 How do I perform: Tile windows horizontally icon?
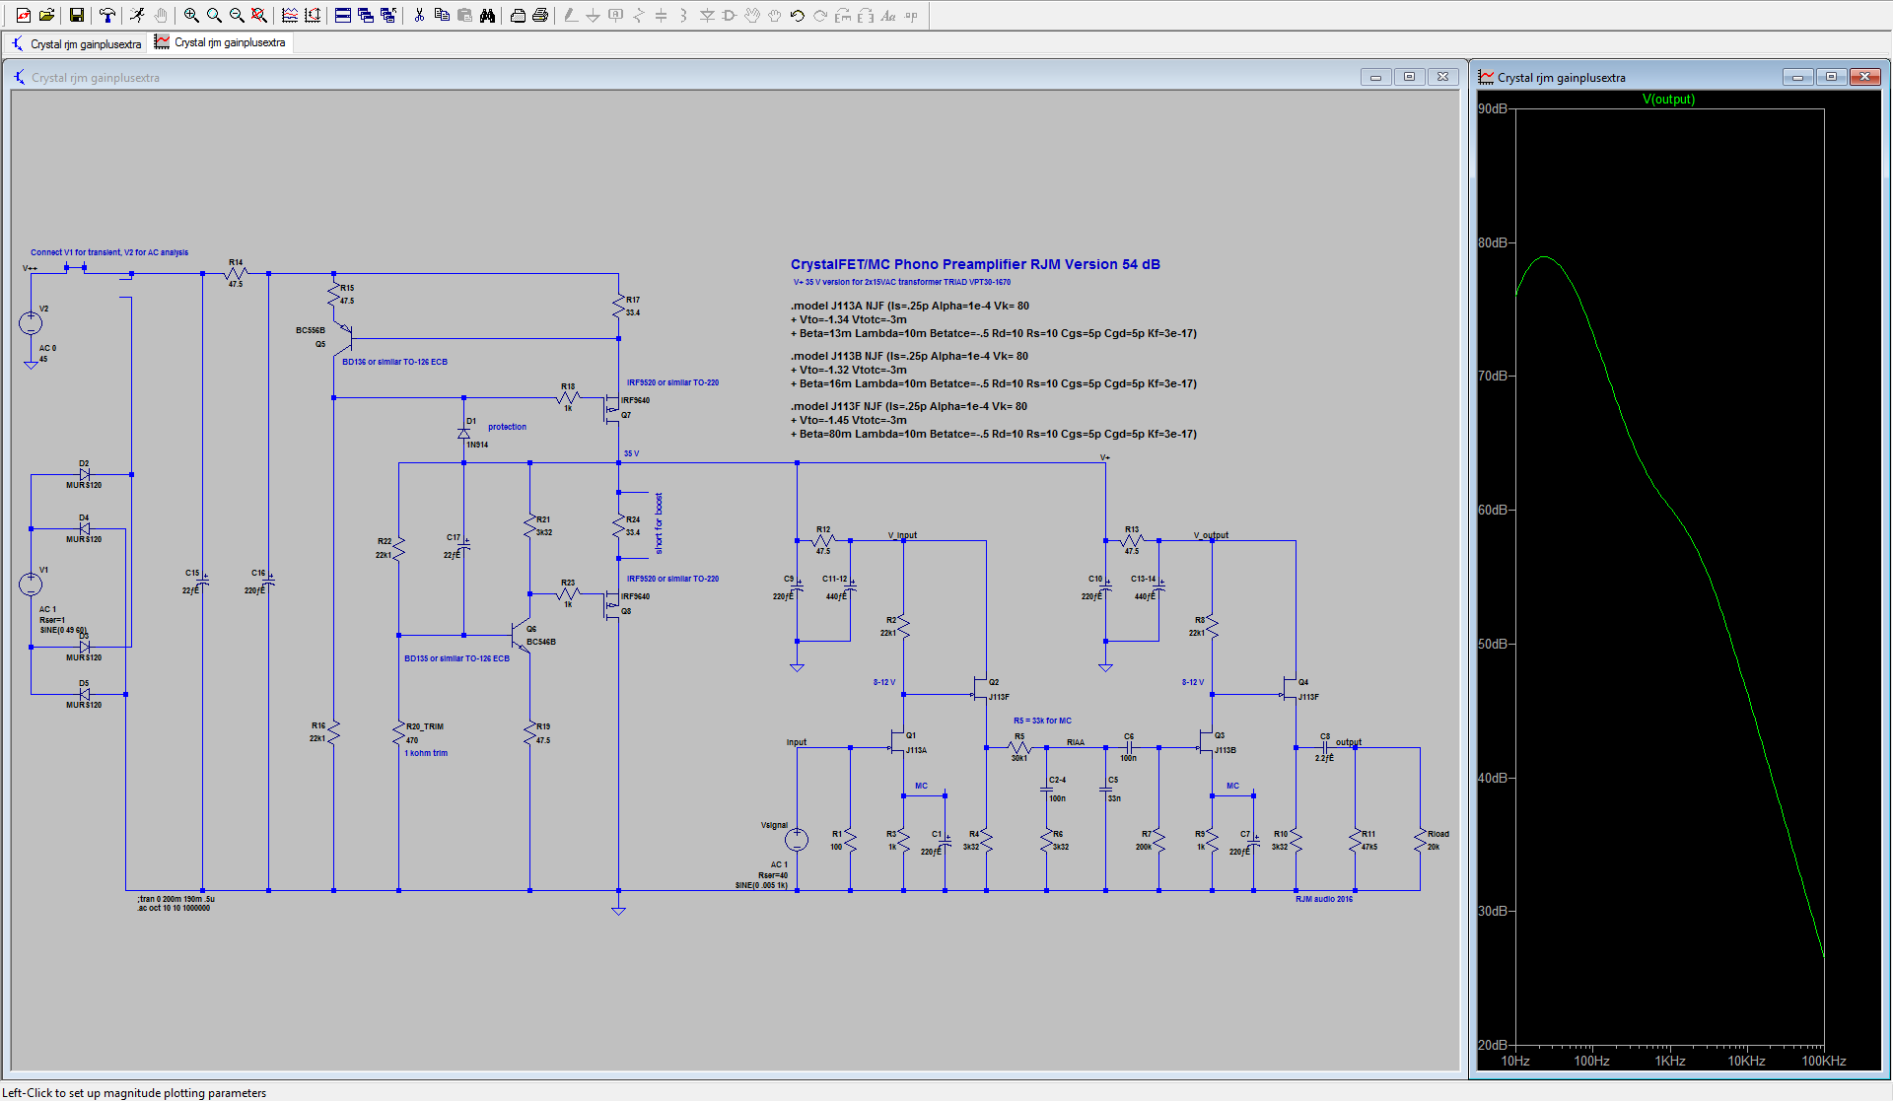343,15
